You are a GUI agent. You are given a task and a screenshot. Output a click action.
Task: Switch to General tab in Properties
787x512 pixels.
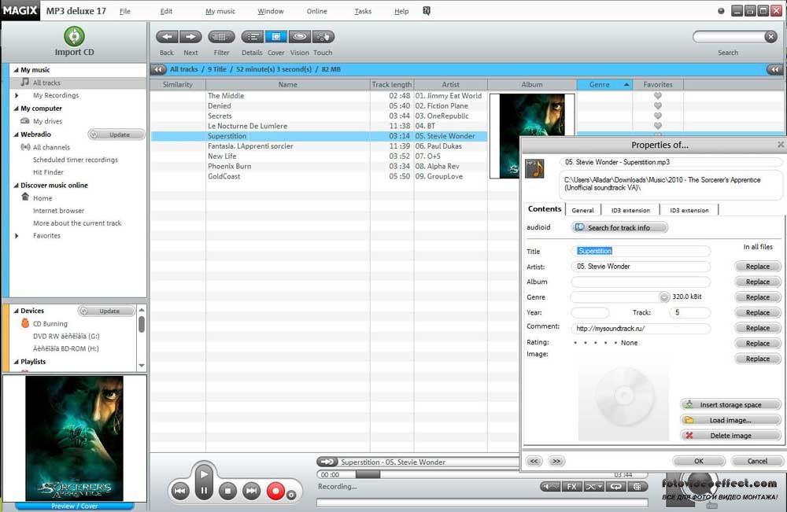582,210
